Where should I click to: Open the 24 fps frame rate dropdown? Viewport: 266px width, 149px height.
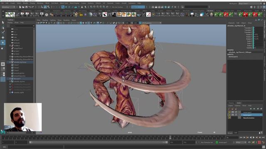click(x=241, y=142)
